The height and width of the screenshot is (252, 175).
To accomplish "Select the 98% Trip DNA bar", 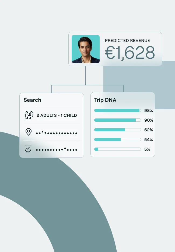I will pyautogui.click(x=118, y=110).
